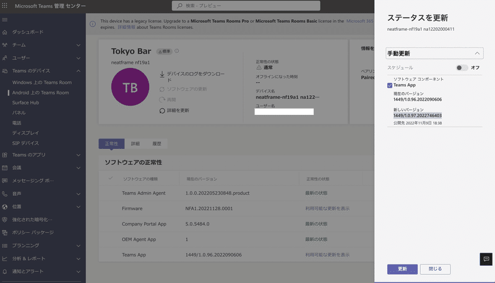Click the チーム sidebar icon
This screenshot has height=283, width=495.
click(x=5, y=45)
